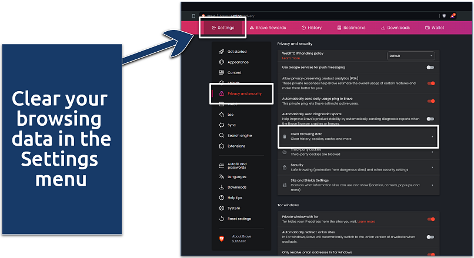Click the Autofill and passwords list icon

222,166
